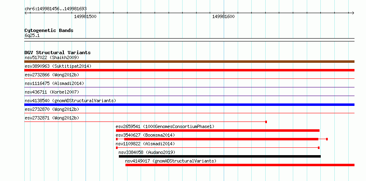
Task: Click right end marker of esv3540627
Action: click(x=327, y=139)
